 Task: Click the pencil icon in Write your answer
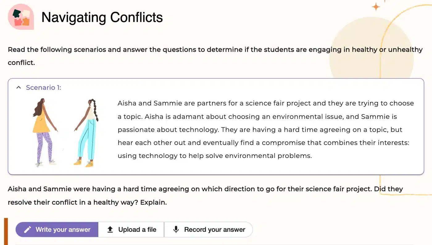(27, 230)
